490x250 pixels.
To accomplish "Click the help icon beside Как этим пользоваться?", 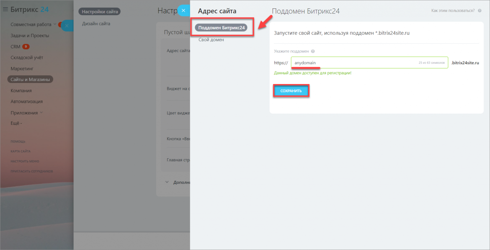I will [479, 11].
